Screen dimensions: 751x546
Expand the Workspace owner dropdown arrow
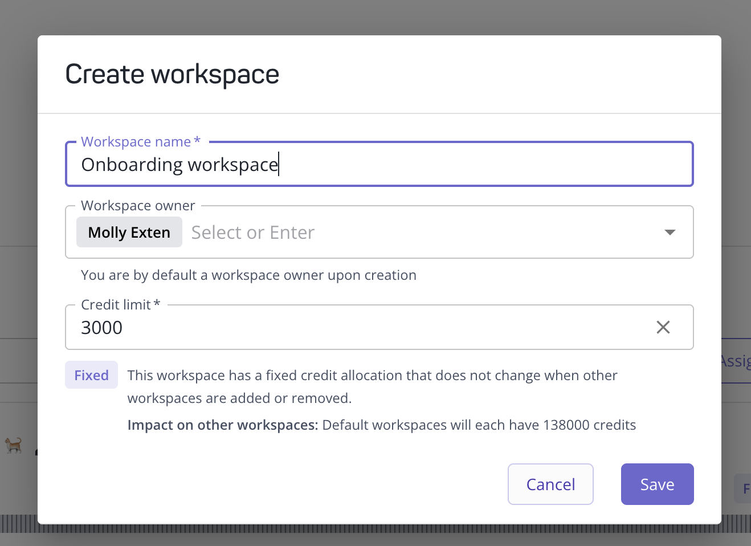point(670,233)
